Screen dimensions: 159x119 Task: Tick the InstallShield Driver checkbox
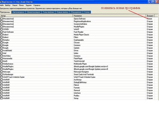[2, 50]
